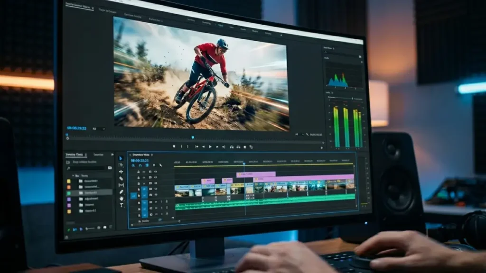Image resolution: width=486 pixels, height=273 pixels.
Task: Toggle the eye icon of the lowest video track
Action: (x=156, y=195)
